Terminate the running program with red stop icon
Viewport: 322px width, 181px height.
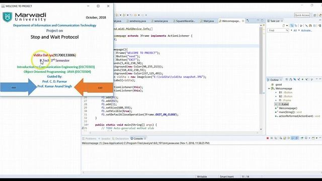pos(268,138)
